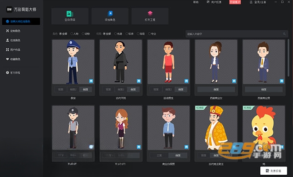
Task: Open favorite characters via heart icon in sidebar
Action: click(7, 59)
